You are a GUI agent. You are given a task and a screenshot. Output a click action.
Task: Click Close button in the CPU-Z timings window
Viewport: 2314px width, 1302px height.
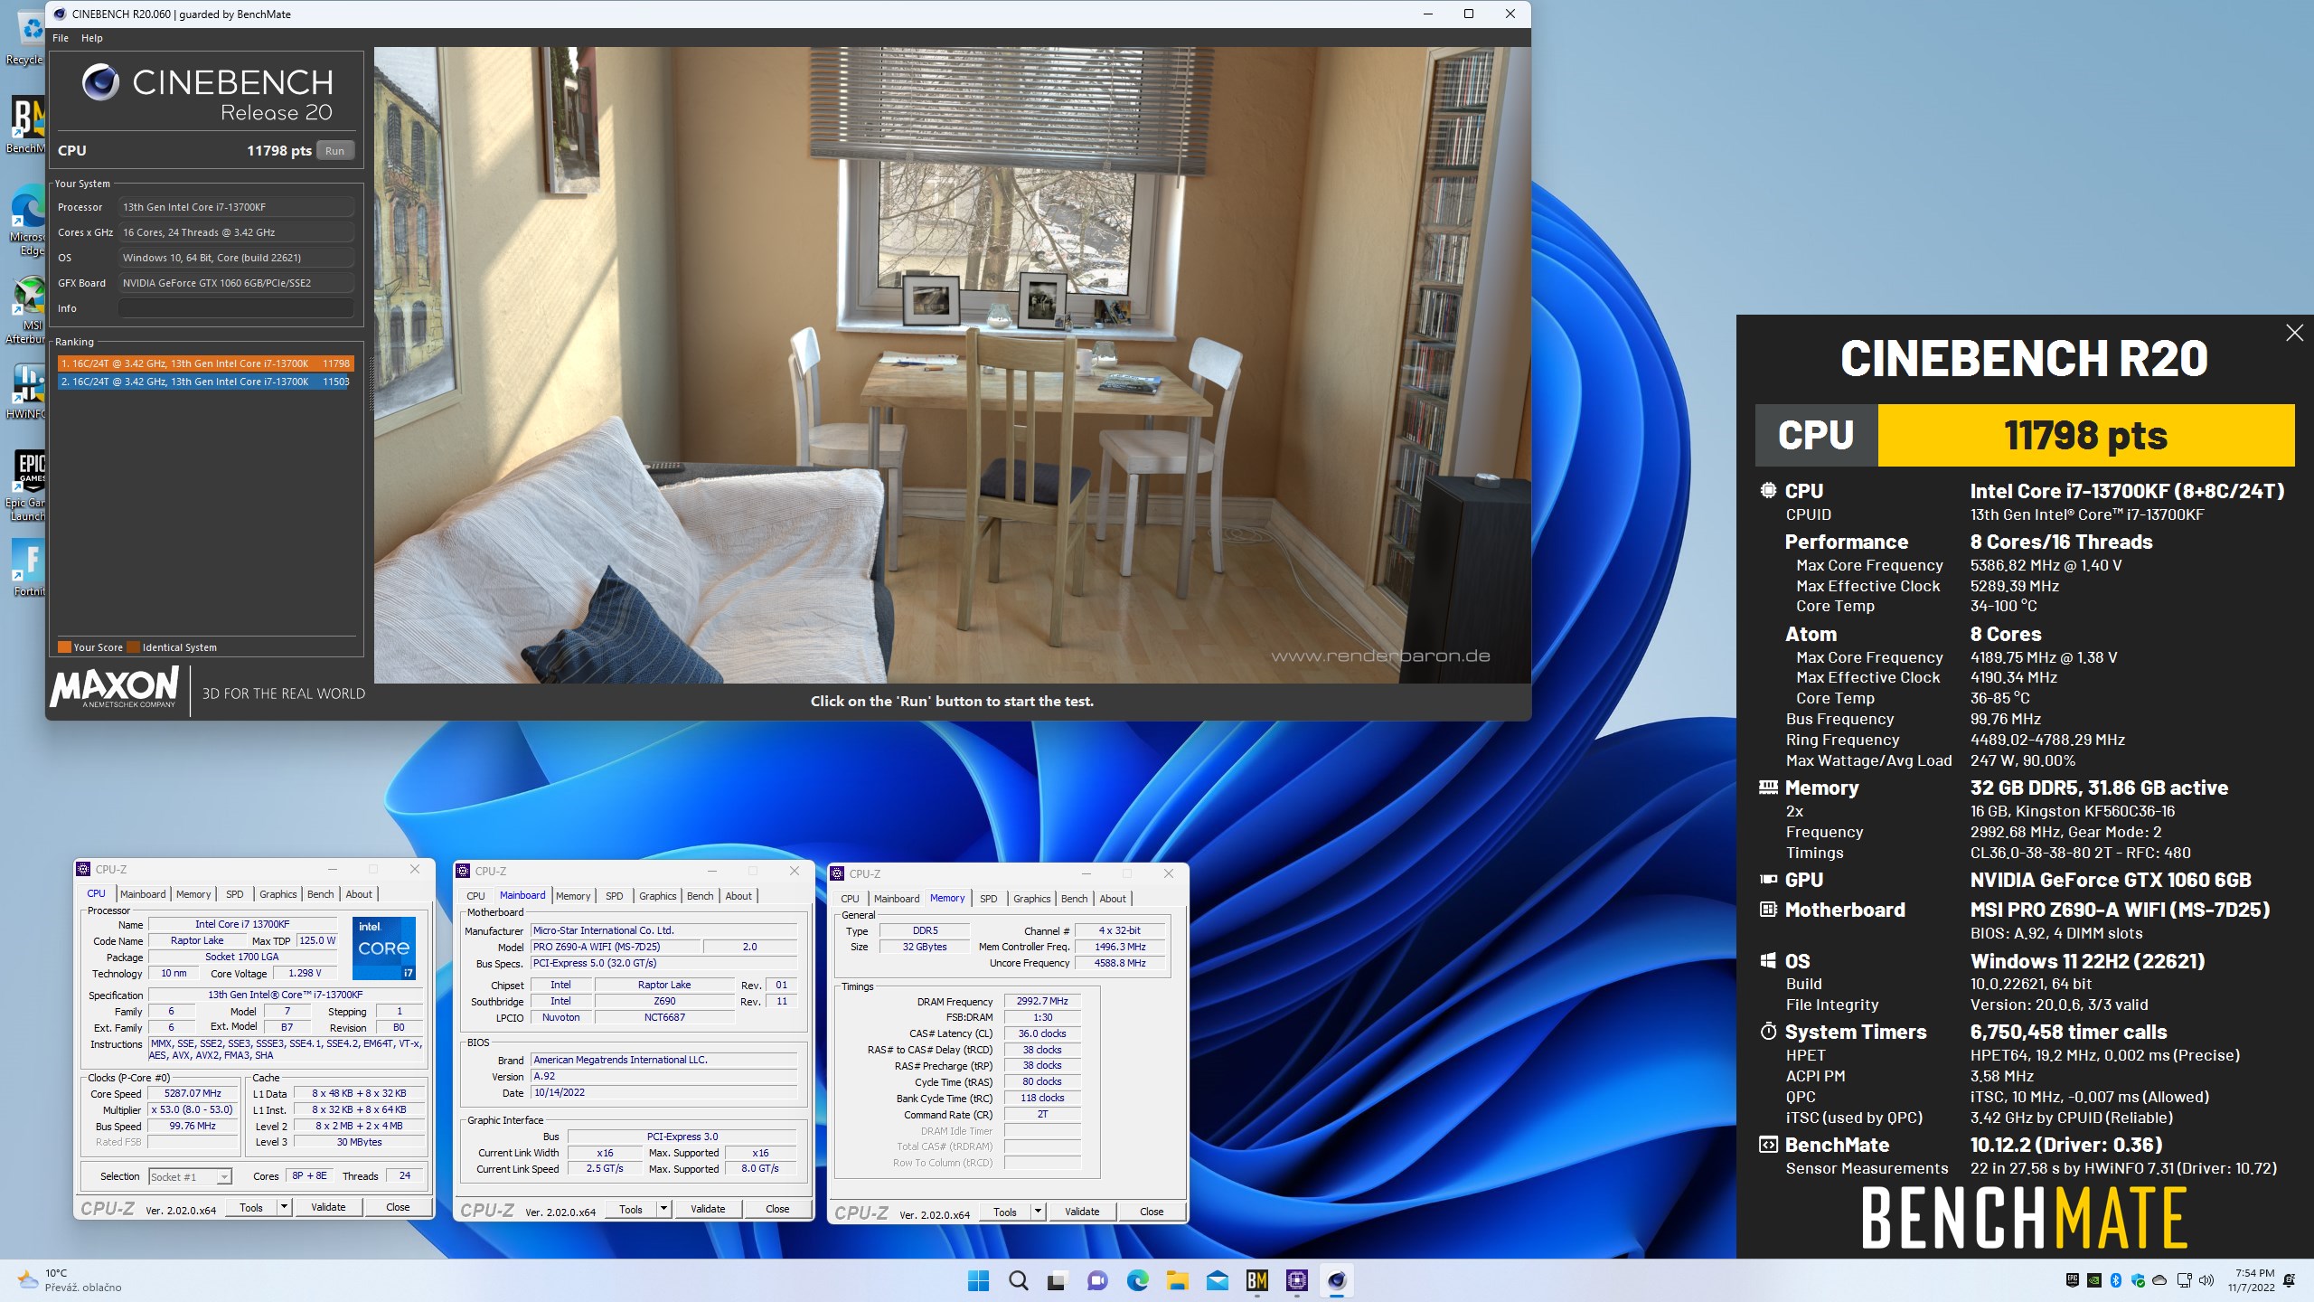1152,1212
